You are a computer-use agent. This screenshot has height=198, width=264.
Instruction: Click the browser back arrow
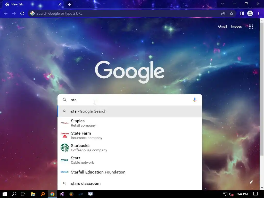[x=6, y=13]
